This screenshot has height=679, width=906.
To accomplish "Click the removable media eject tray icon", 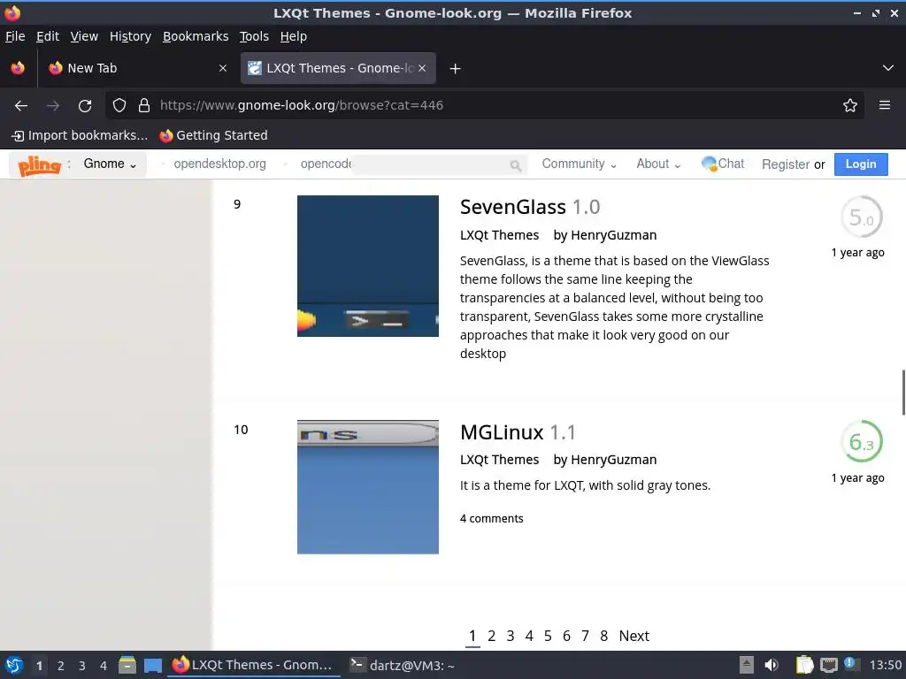I will [747, 665].
